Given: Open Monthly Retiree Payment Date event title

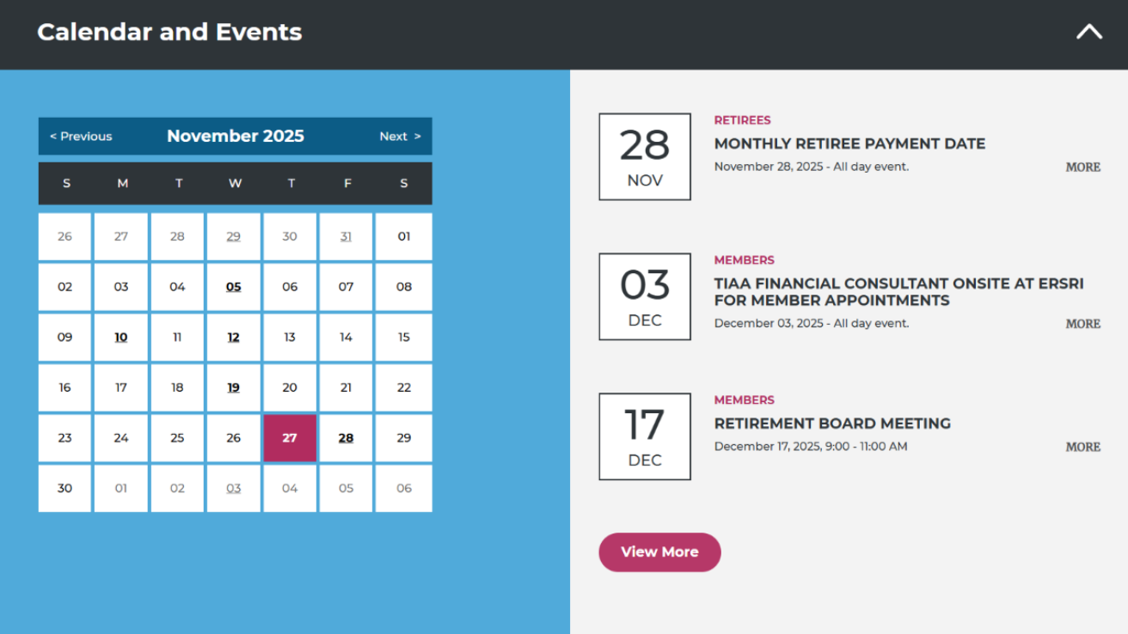Looking at the screenshot, I should click(849, 143).
